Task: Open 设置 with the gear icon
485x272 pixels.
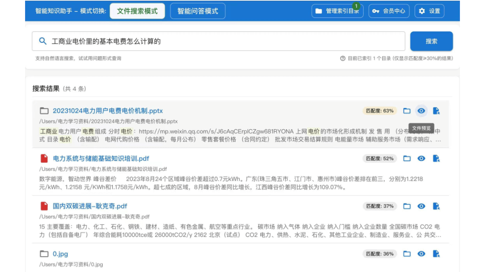Action: pyautogui.click(x=429, y=11)
